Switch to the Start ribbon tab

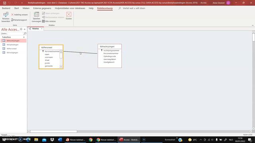(16, 8)
